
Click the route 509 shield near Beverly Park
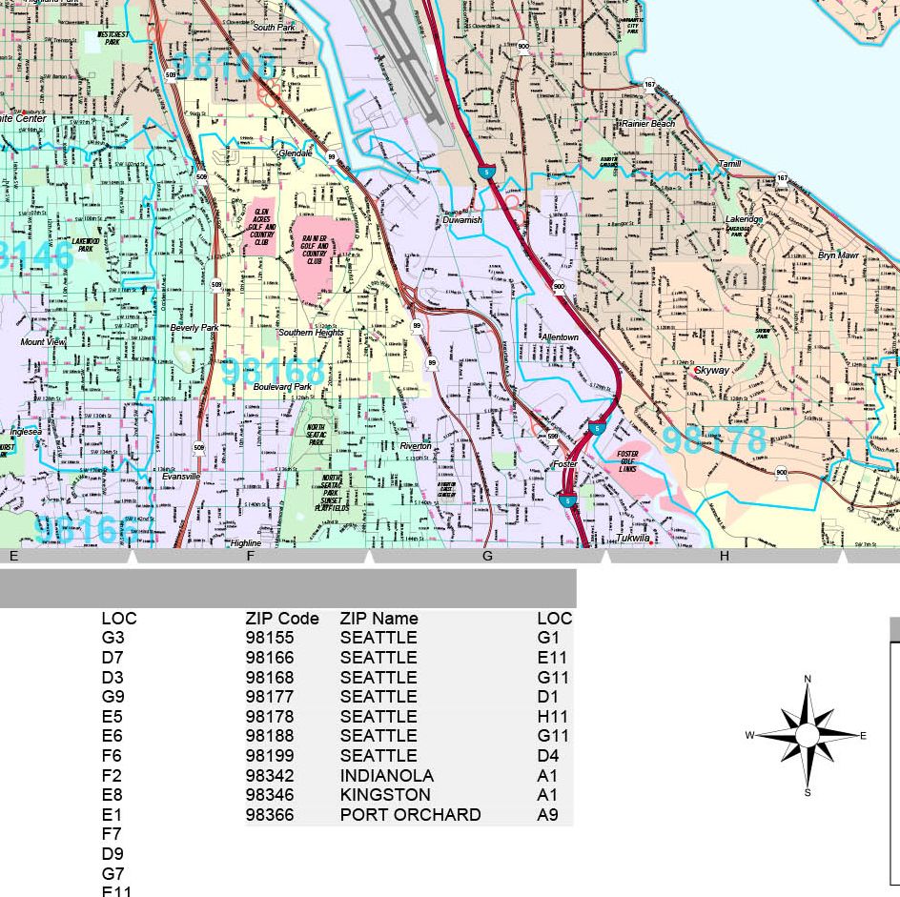216,285
